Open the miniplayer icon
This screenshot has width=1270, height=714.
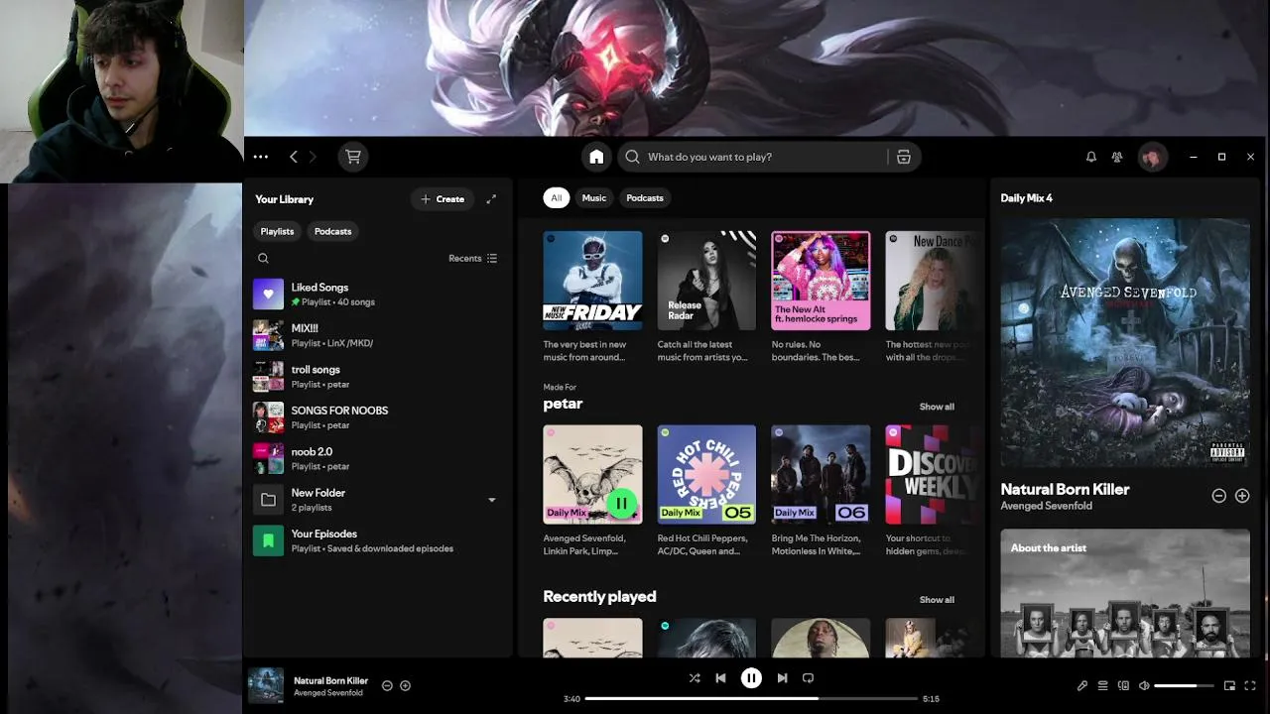[1229, 685]
